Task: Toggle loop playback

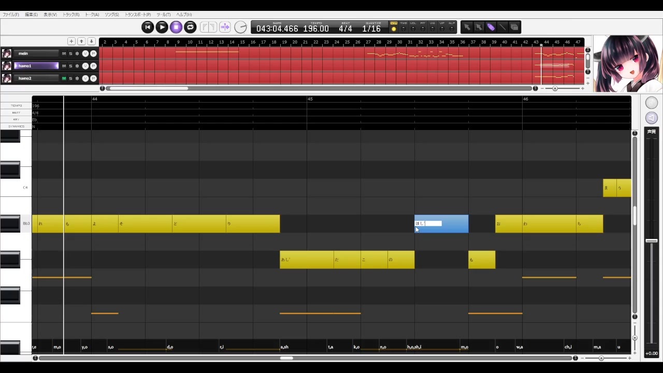Action: point(190,27)
